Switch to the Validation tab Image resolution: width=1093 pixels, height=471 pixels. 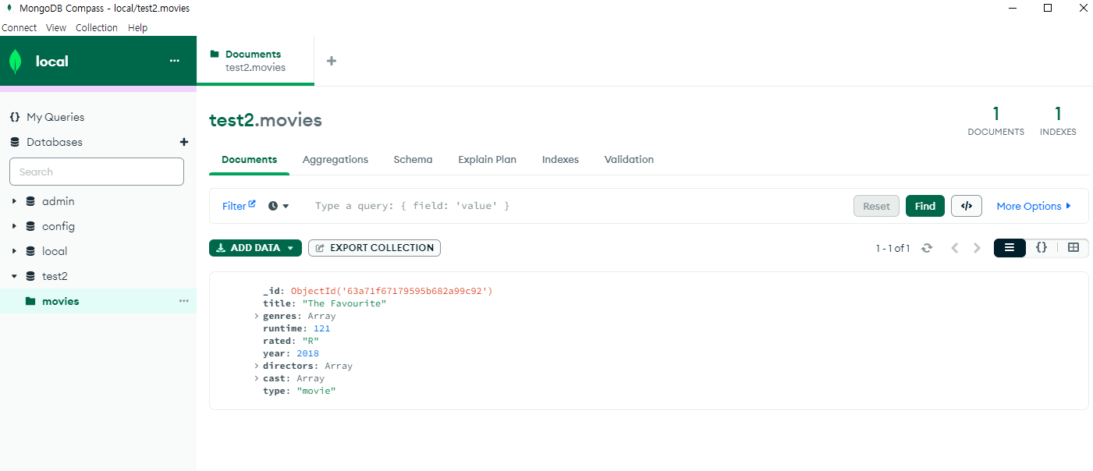point(629,159)
